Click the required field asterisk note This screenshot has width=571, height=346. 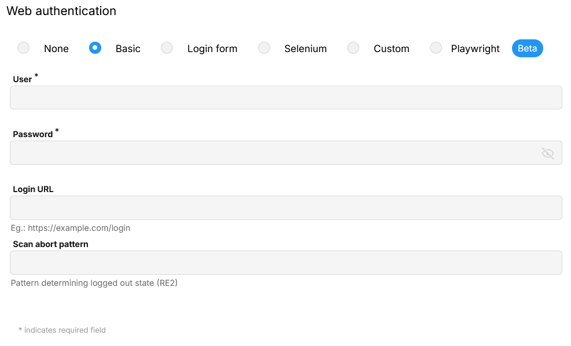click(x=61, y=330)
